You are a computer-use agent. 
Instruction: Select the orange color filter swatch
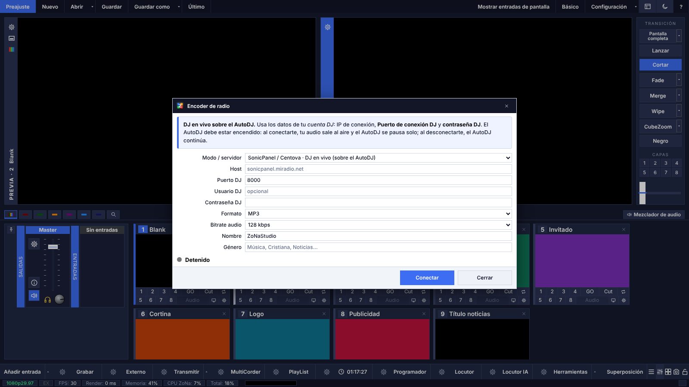55,215
